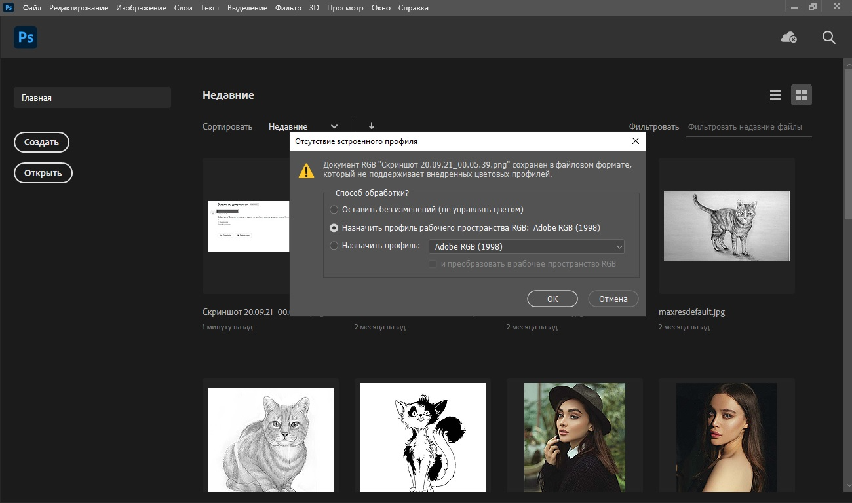
Task: Open the Adobe RGB (1998) profile dropdown
Action: [525, 246]
